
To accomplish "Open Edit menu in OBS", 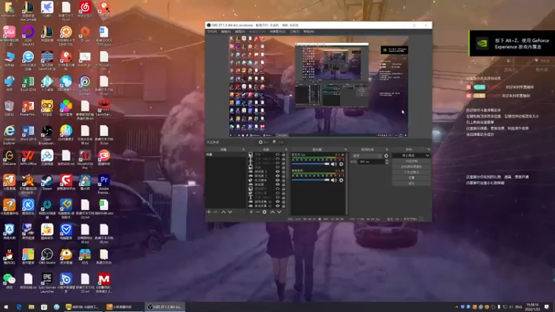I will (x=226, y=31).
